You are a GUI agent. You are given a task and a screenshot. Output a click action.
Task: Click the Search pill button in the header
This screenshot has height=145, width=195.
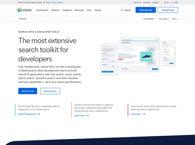pyautogui.click(x=126, y=10)
